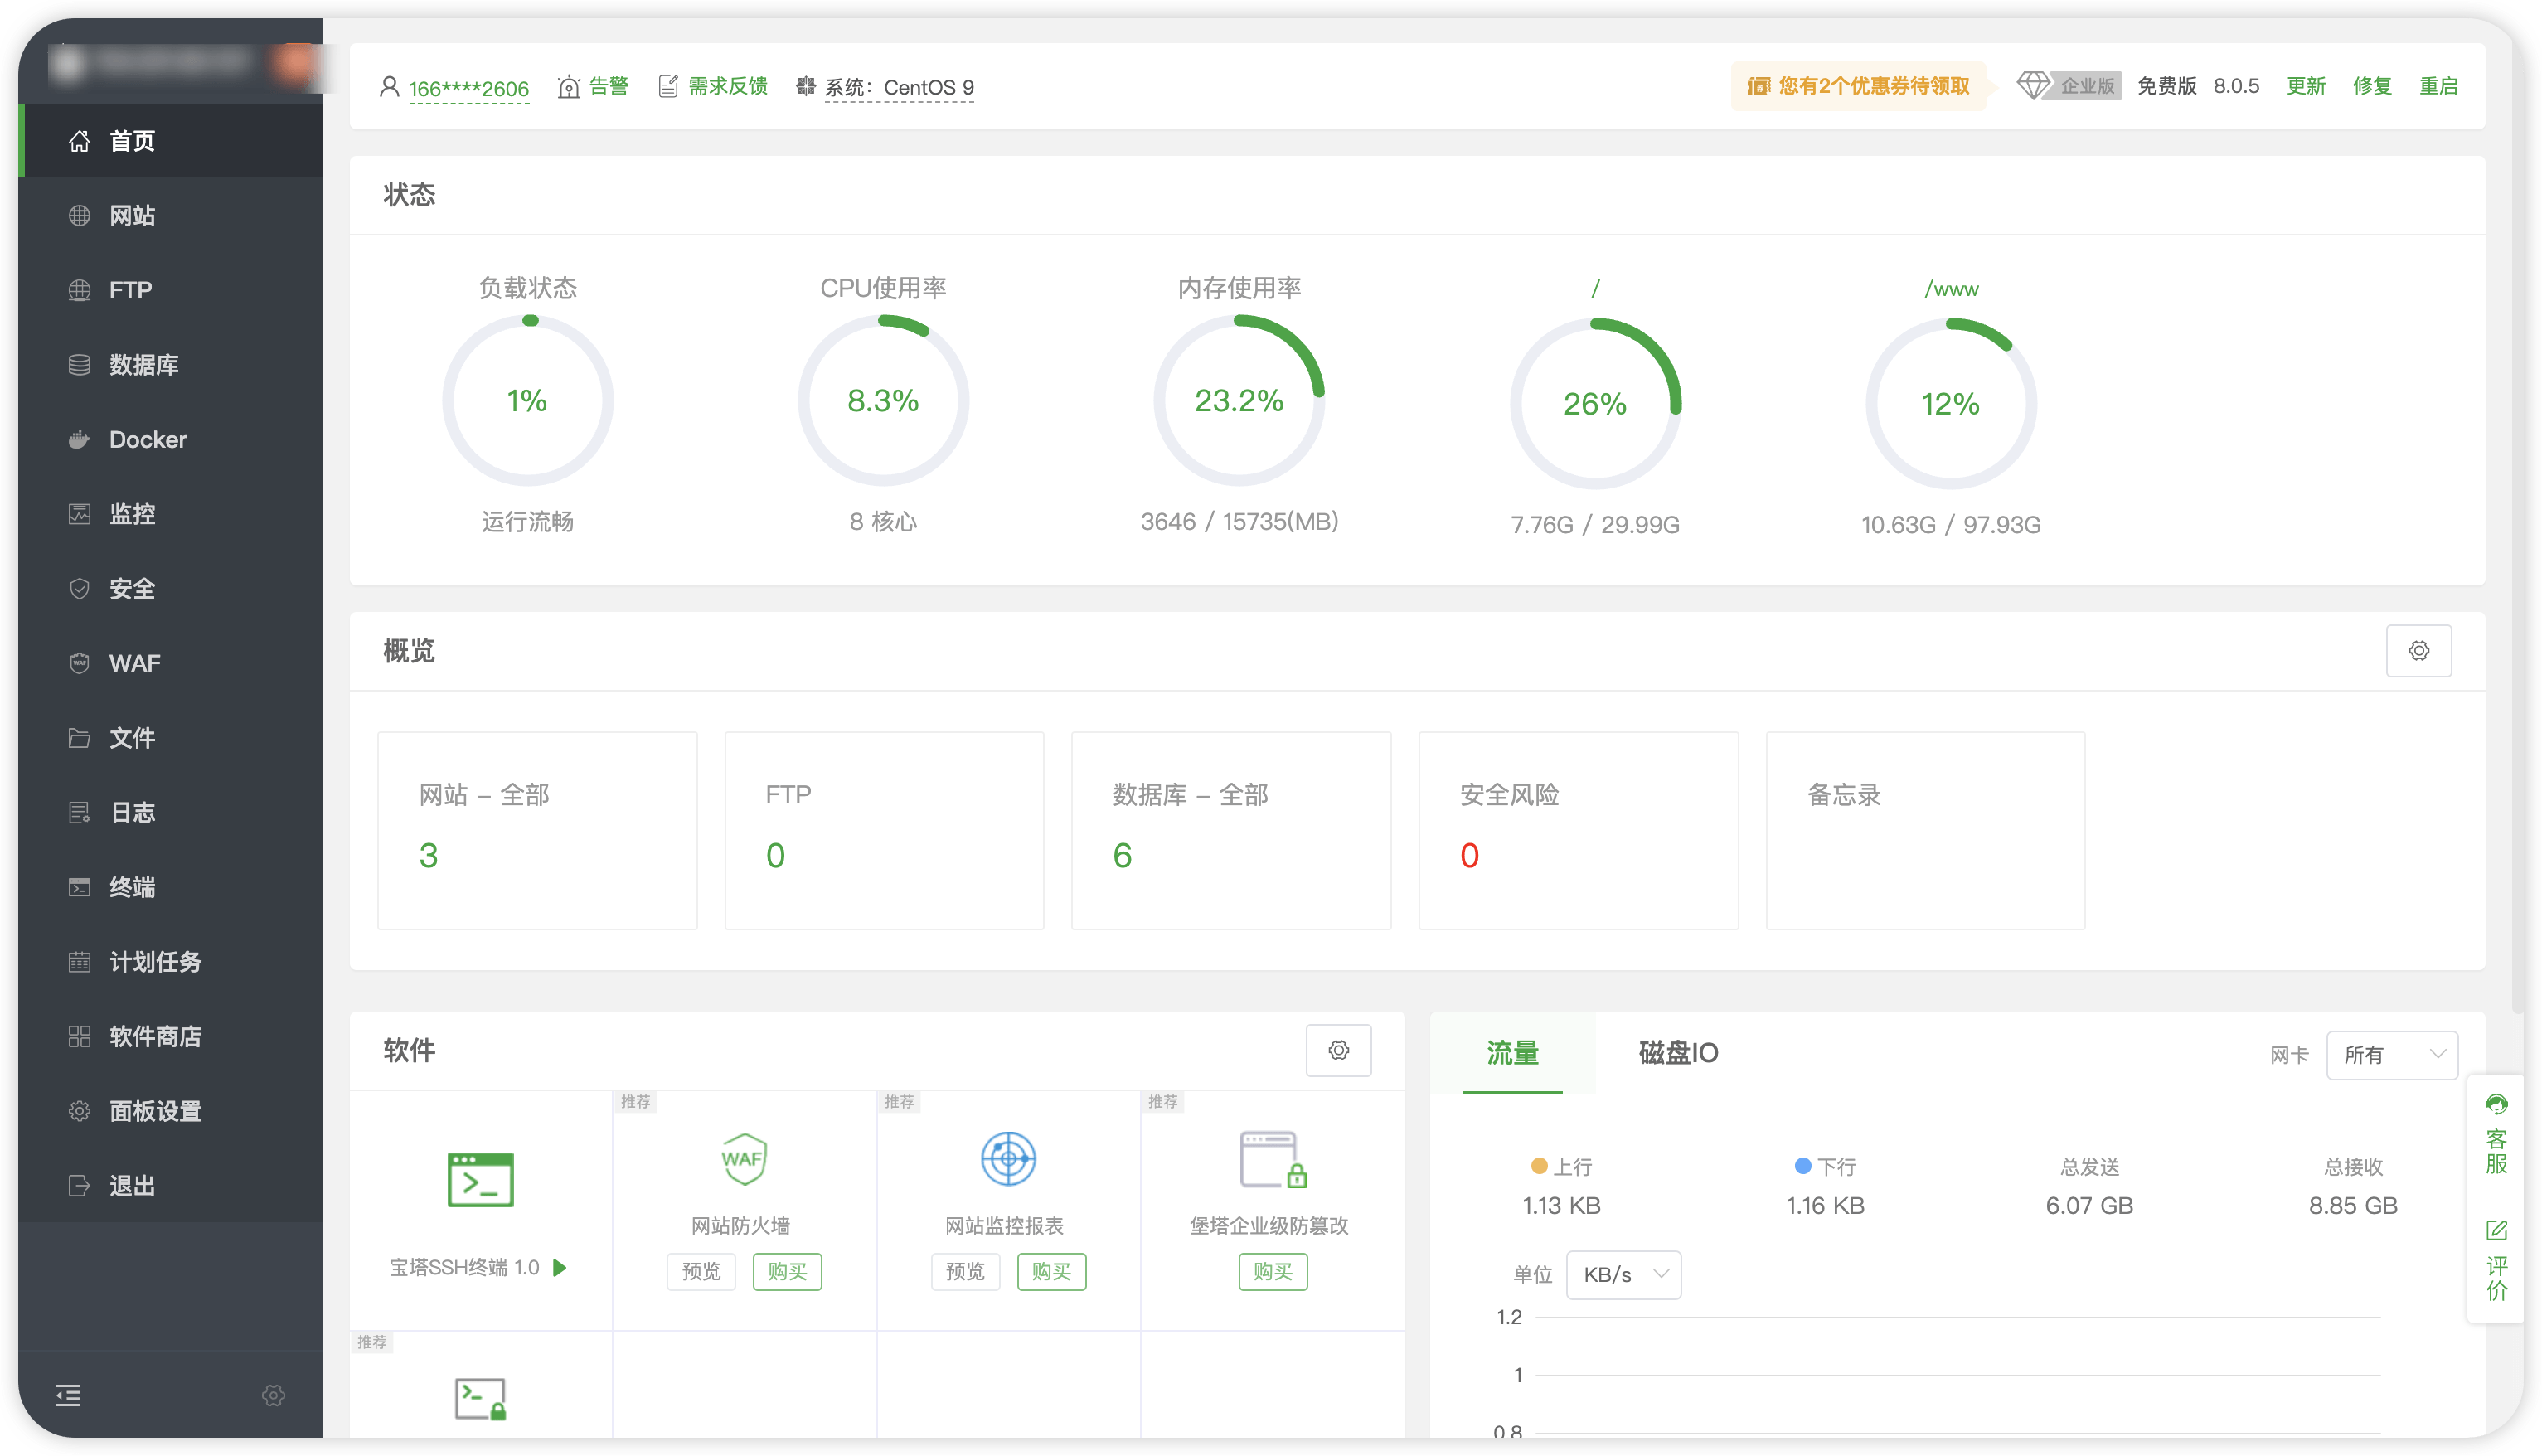Click the SSH terminal app icon
This screenshot has height=1456, width=2542.
pos(480,1179)
